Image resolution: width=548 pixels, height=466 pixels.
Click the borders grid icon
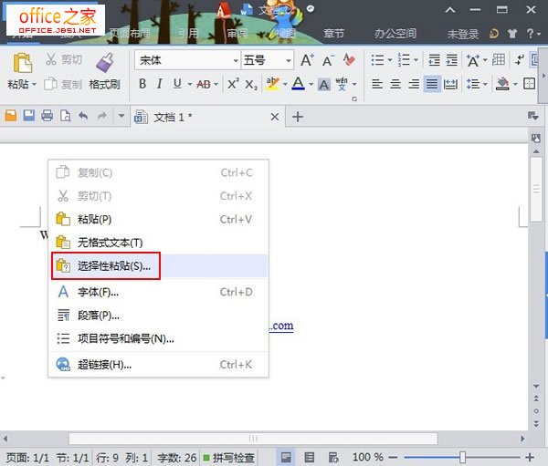click(529, 84)
